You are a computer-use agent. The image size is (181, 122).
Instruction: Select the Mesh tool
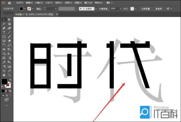[4, 58]
